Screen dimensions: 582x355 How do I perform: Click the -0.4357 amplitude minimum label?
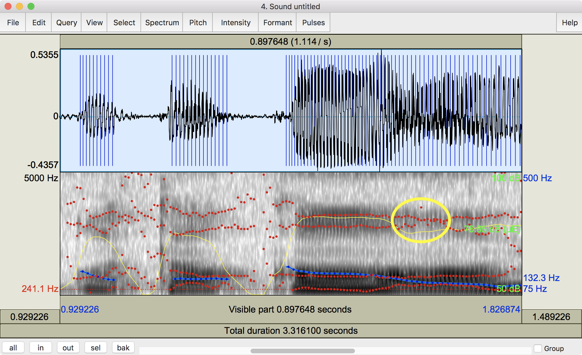[43, 165]
